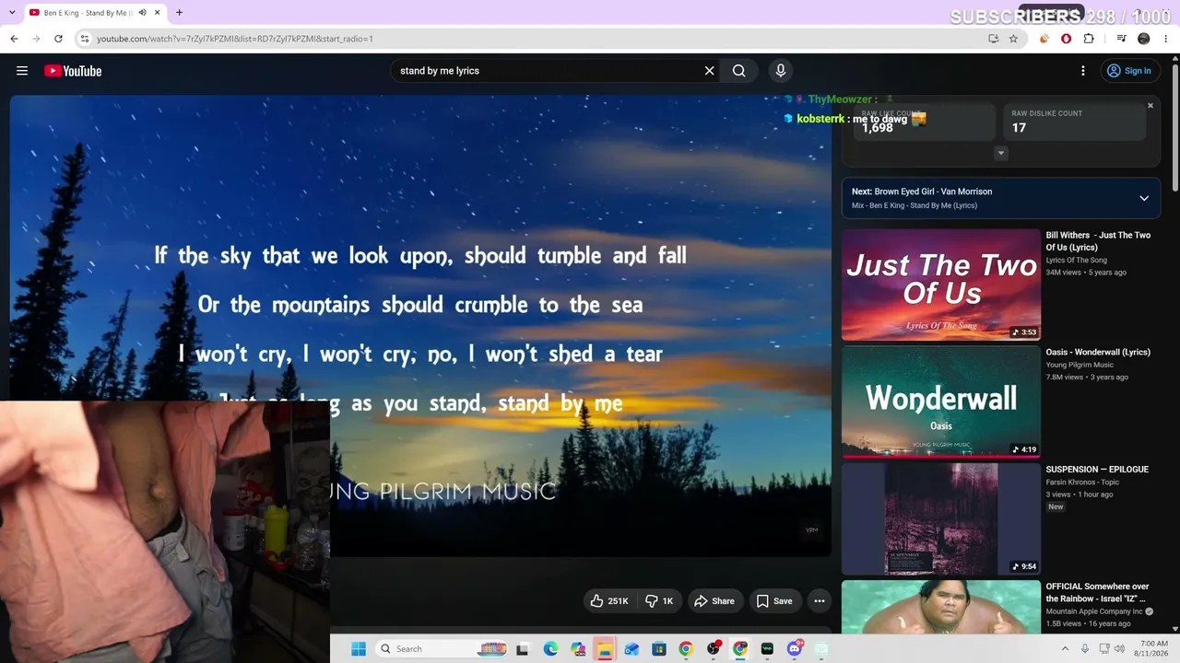The image size is (1180, 663).
Task: Mute the tab via speaker icon
Action: 142,13
